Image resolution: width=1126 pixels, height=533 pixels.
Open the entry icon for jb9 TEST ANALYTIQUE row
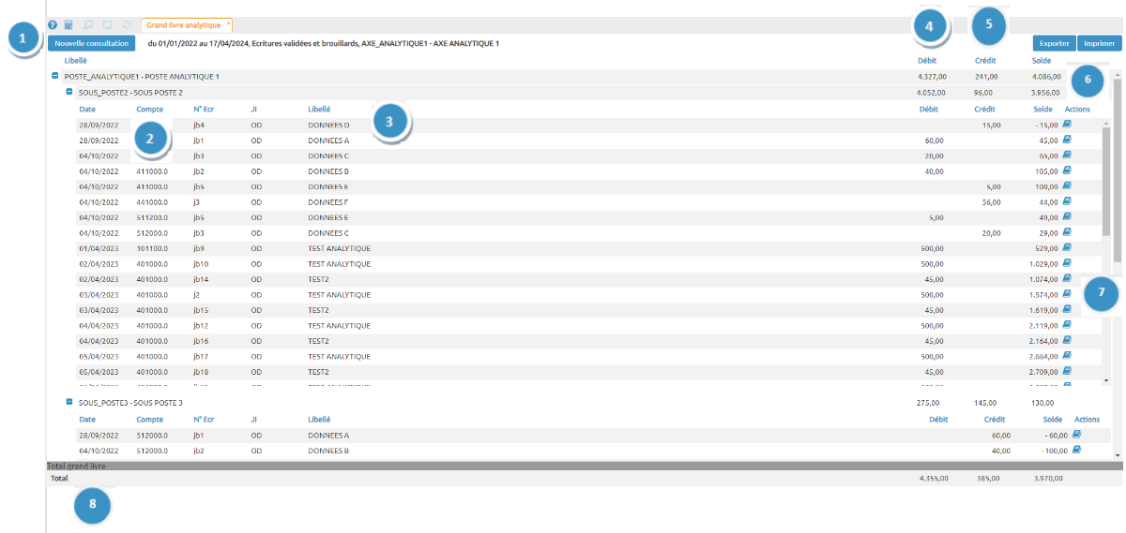[x=1067, y=248]
